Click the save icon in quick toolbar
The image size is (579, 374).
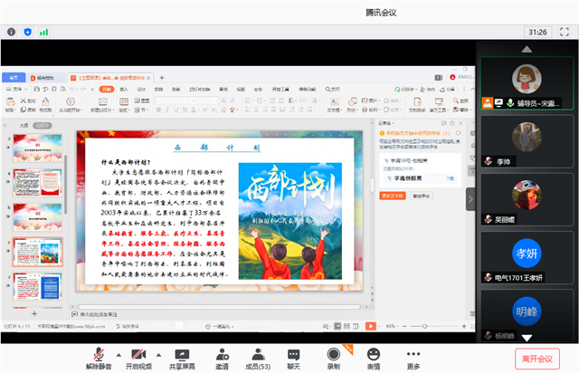click(36, 89)
